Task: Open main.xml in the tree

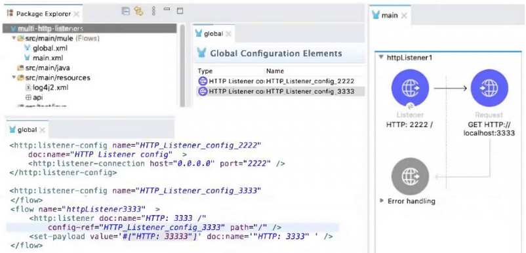Action: [x=48, y=58]
